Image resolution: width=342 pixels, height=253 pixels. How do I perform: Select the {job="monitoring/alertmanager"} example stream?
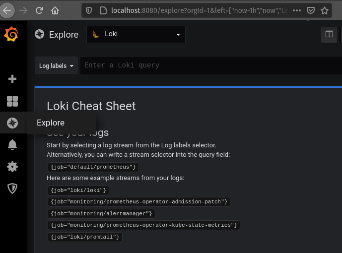pyautogui.click(x=101, y=213)
